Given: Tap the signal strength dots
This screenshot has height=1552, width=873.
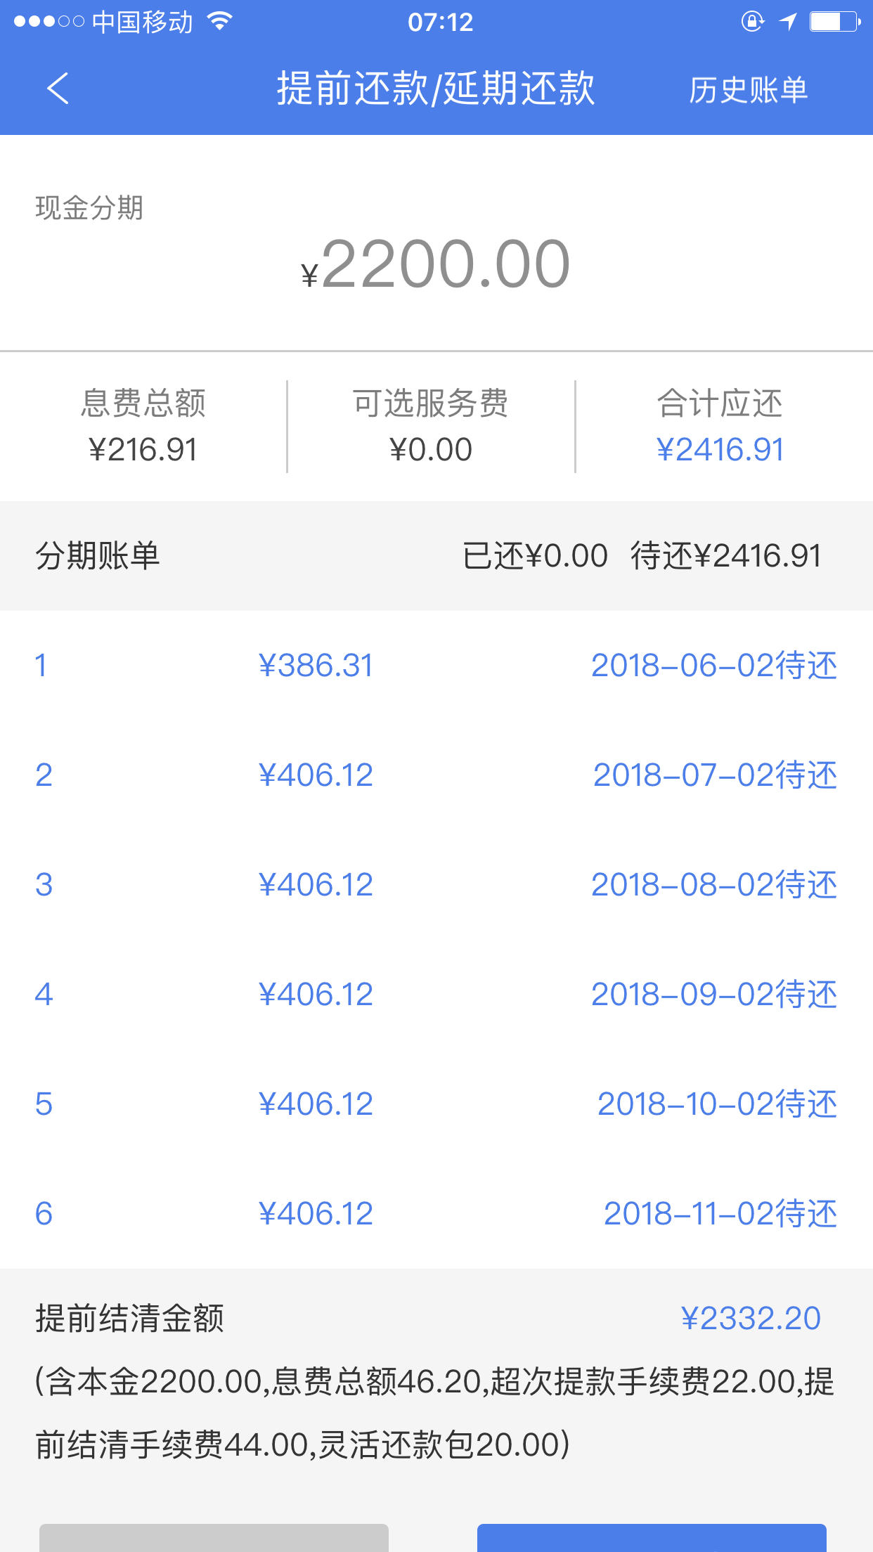Looking at the screenshot, I should [x=48, y=22].
